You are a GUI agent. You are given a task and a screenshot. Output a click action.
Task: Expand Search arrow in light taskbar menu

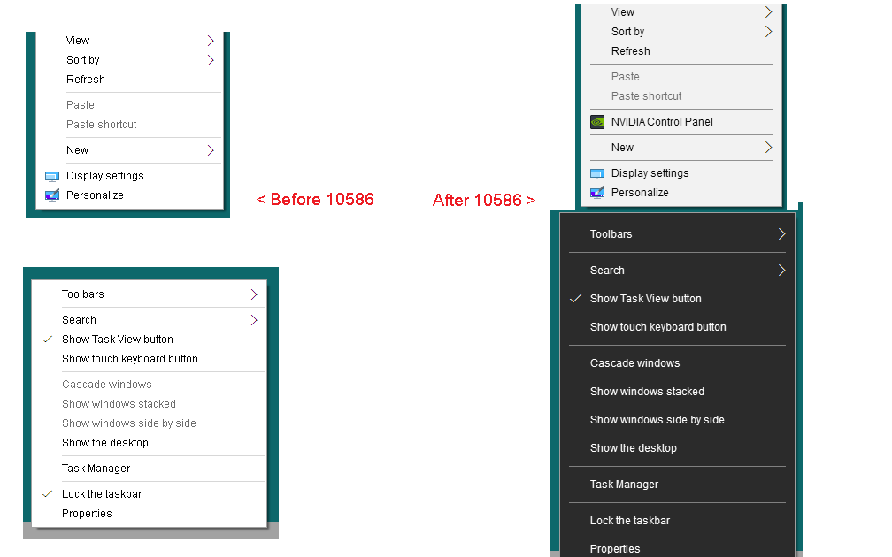point(254,320)
